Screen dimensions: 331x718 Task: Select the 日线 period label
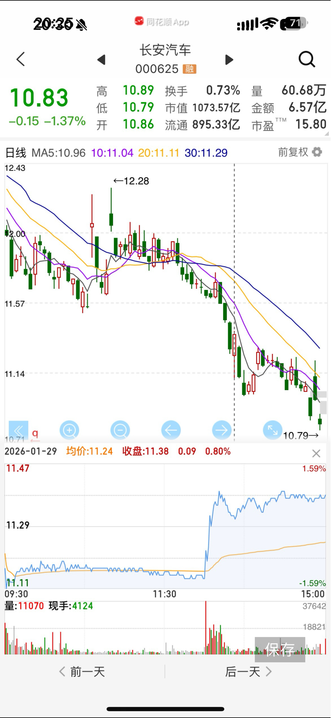(15, 153)
